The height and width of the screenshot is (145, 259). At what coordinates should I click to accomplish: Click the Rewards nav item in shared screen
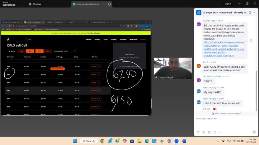coord(89,40)
